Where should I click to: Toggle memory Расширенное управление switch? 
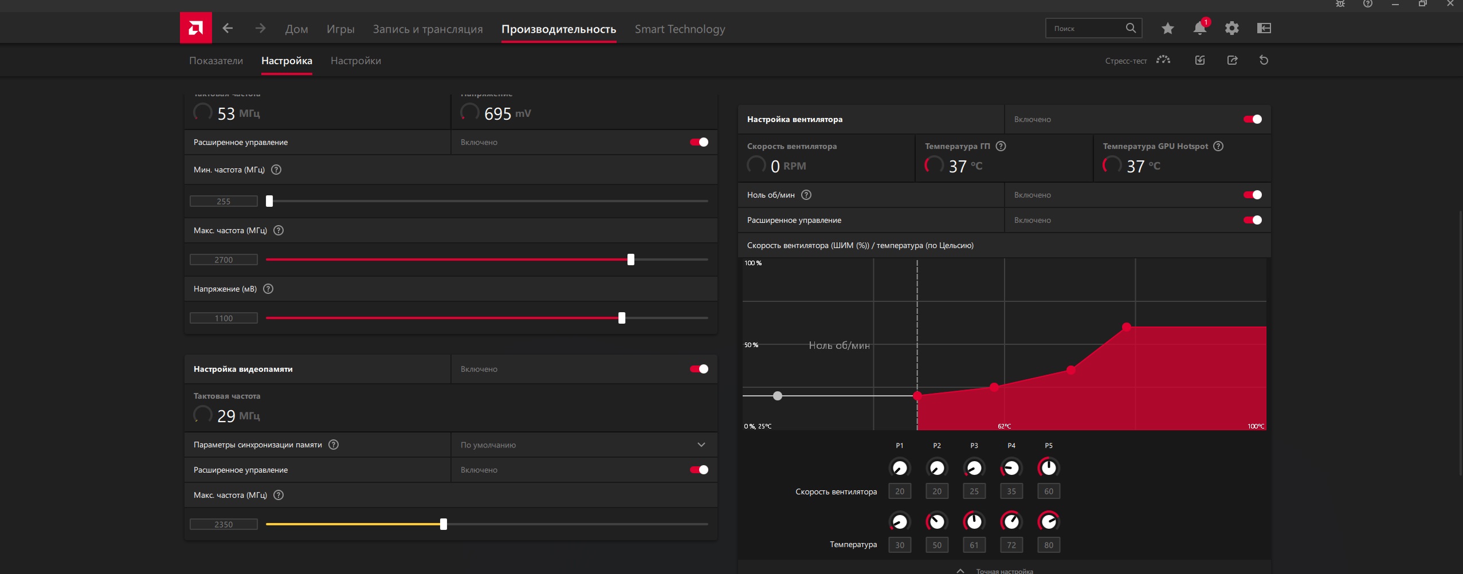coord(699,470)
